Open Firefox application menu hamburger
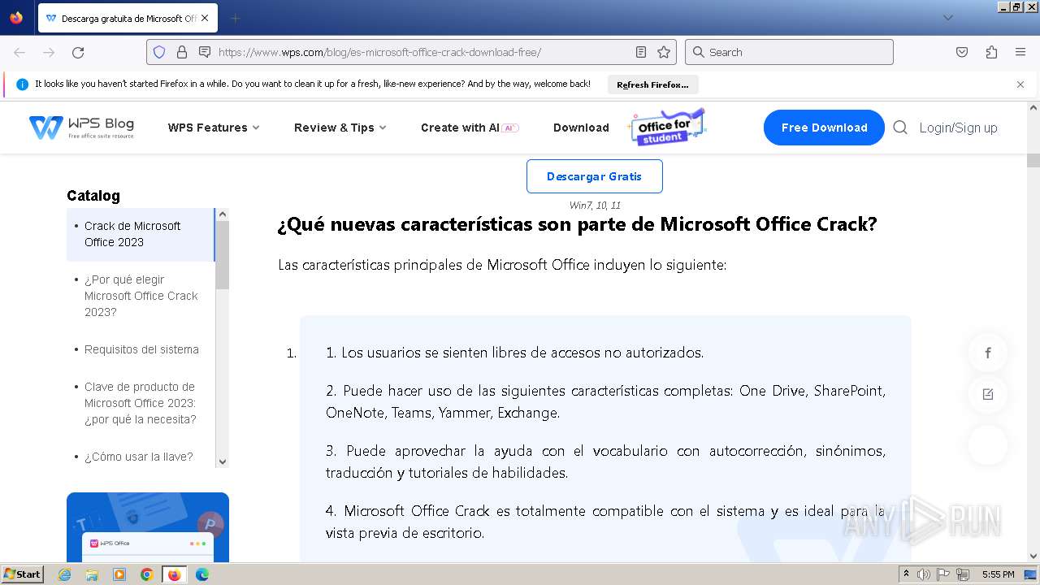This screenshot has width=1040, height=585. point(1020,52)
